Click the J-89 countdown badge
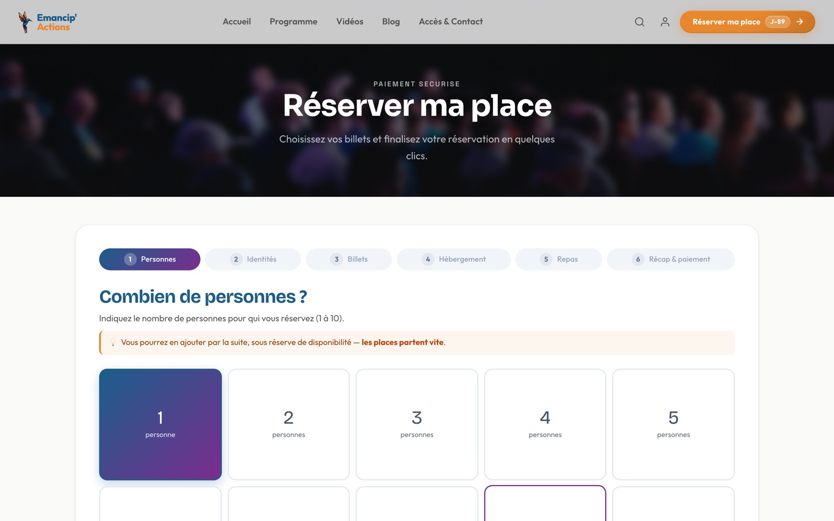The image size is (834, 521). click(778, 22)
